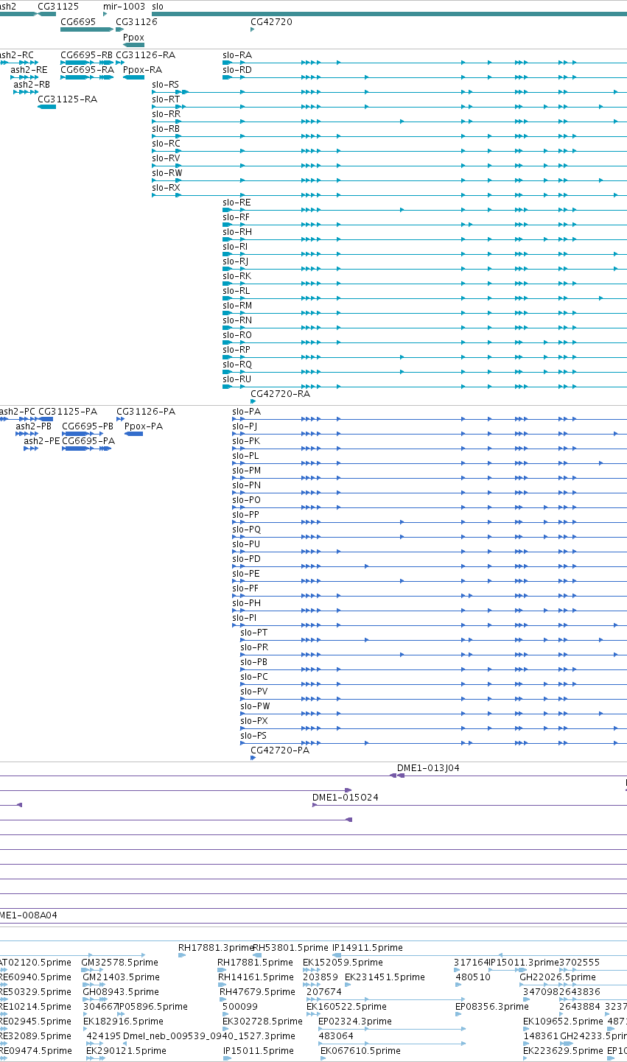The image size is (627, 1062).
Task: Select transcript slo-RX
Action: click(x=166, y=188)
